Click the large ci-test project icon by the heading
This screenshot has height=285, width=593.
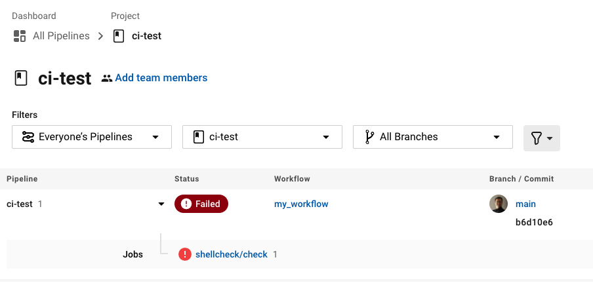click(21, 78)
